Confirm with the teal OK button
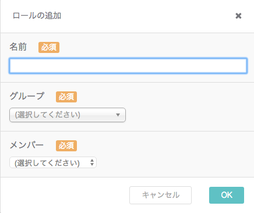Viewport: 254px width, 213px height. tap(227, 195)
